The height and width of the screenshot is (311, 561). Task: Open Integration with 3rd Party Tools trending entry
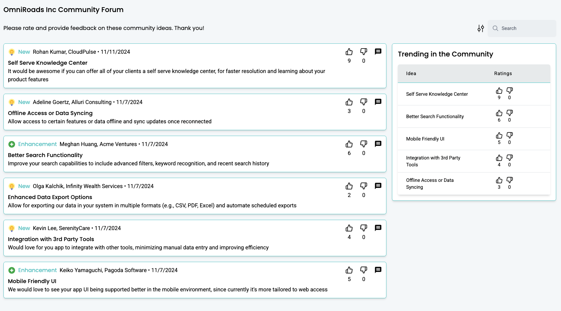click(433, 161)
